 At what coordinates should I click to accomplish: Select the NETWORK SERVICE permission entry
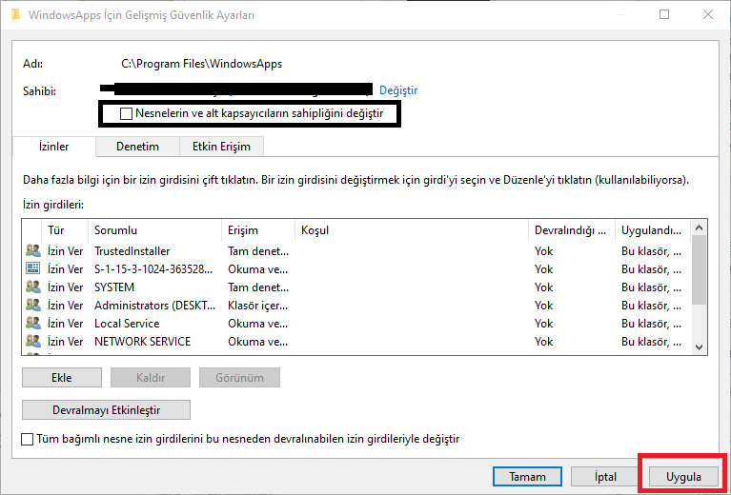[x=356, y=342]
